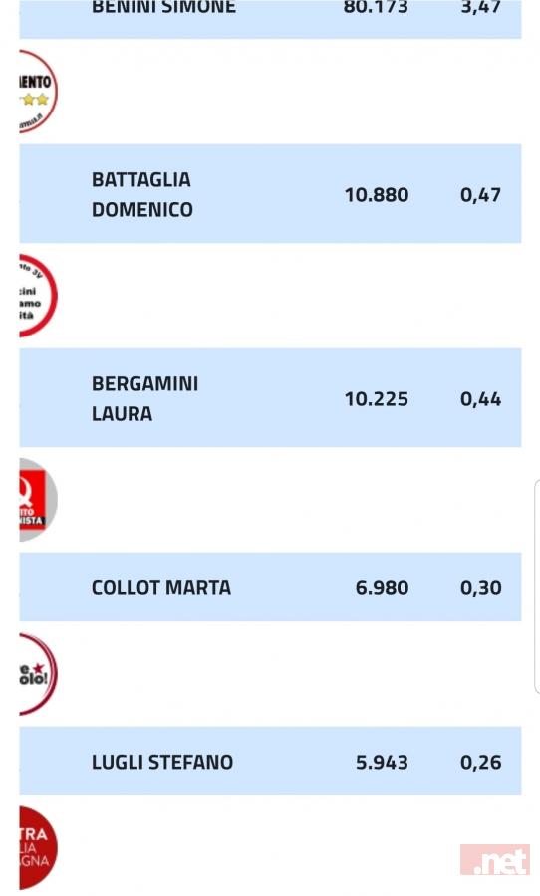Open the Collot Marta candidate row

270,586
